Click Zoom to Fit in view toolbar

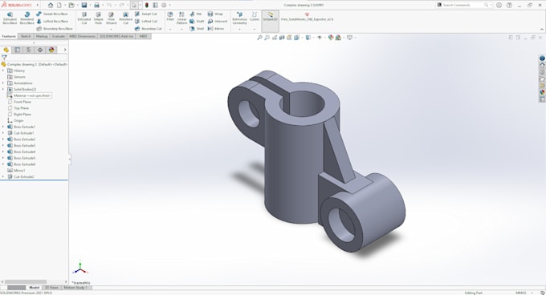point(259,38)
